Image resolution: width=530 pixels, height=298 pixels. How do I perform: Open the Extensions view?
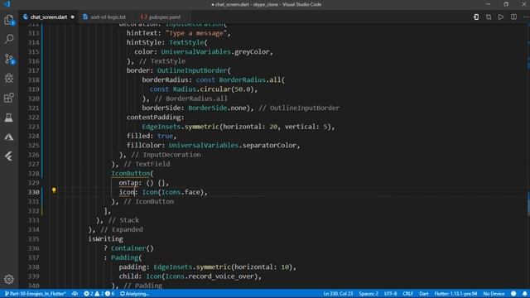pyautogui.click(x=9, y=98)
